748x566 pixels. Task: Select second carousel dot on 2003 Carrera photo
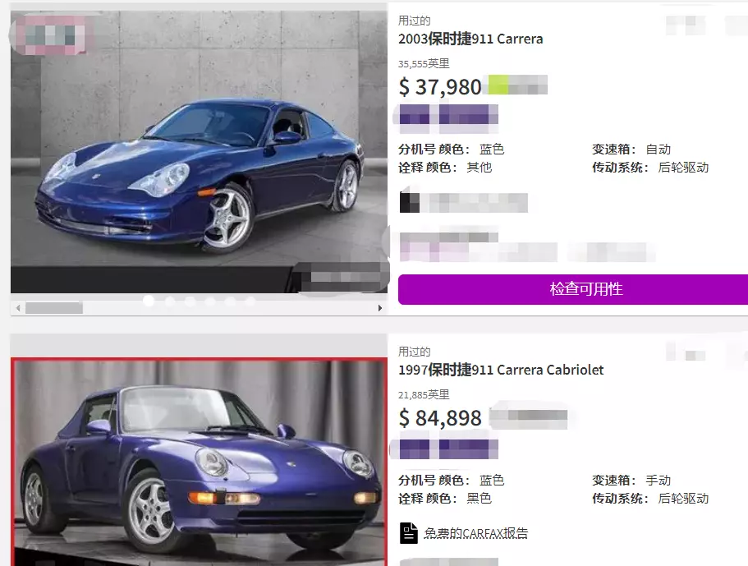point(170,301)
